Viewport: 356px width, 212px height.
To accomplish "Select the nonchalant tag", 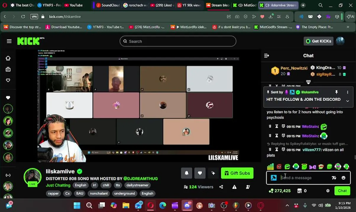I will pyautogui.click(x=98, y=193).
